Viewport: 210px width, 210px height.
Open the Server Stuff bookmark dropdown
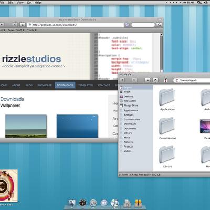click(16, 30)
